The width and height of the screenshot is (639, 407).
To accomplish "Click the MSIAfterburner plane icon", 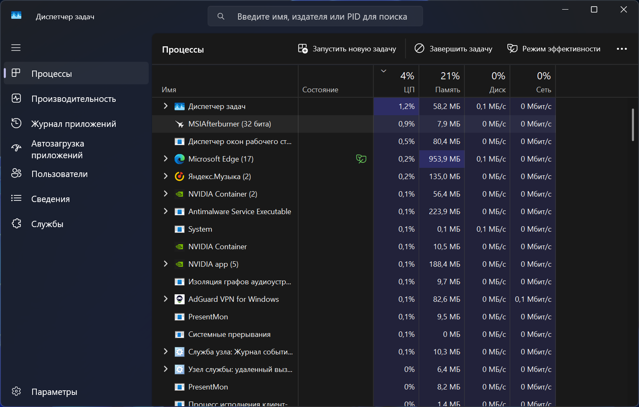I will [179, 124].
